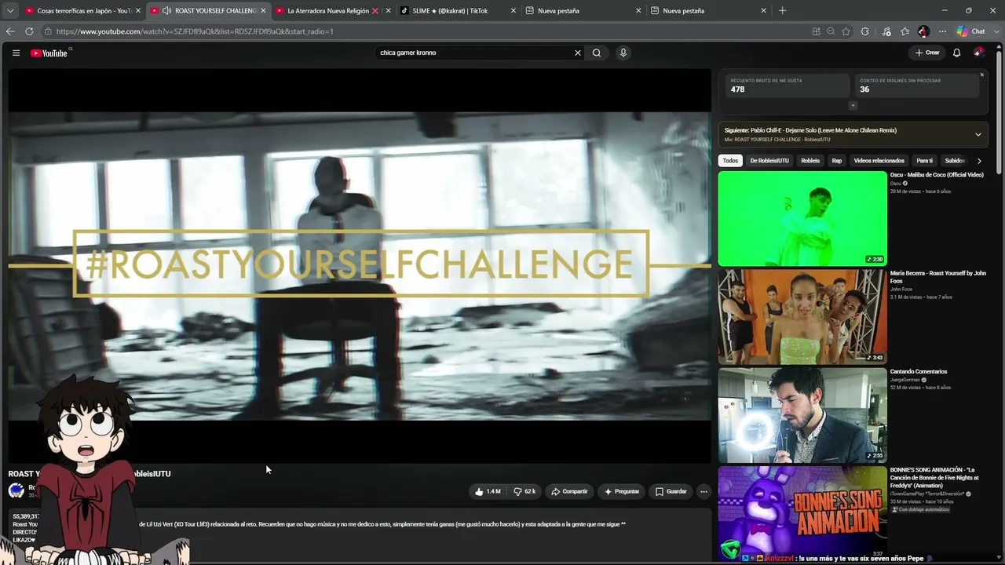1005x565 pixels.
Task: Show more filter chips with right arrow
Action: 979,161
